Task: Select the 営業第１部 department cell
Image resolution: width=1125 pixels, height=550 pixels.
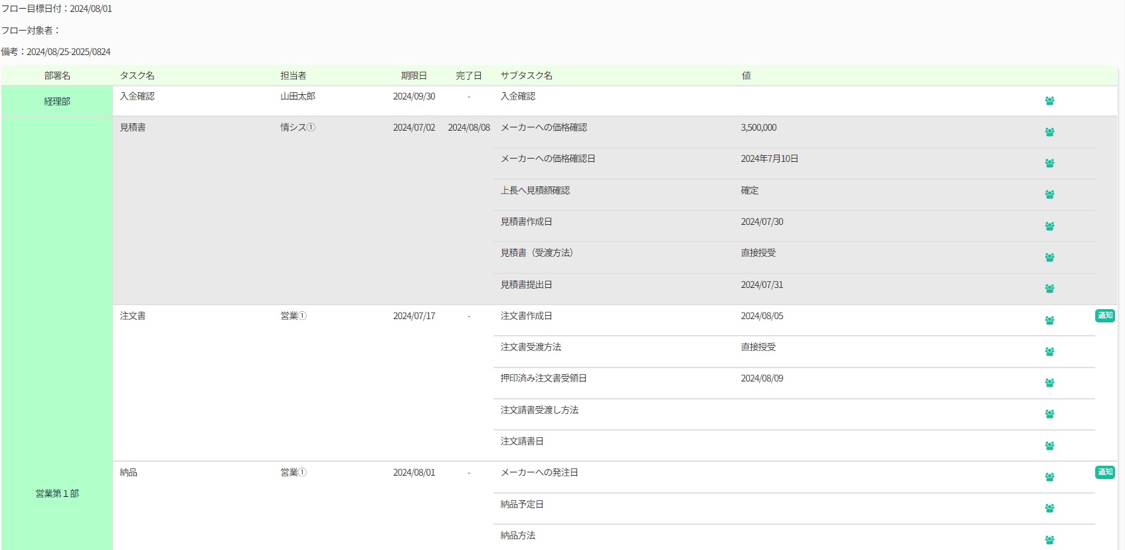Action: [57, 494]
